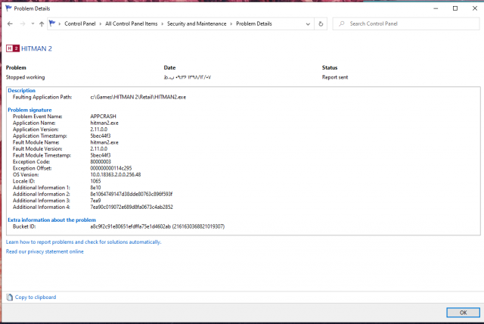Open the recent locations dropdown arrow
Viewport: 484px width, 324px height.
click(31, 24)
